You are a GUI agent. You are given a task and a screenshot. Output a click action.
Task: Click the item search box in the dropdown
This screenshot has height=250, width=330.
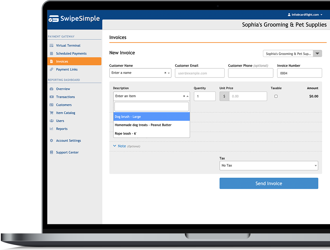coord(152,107)
